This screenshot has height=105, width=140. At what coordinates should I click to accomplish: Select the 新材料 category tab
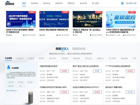click(x=41, y=58)
